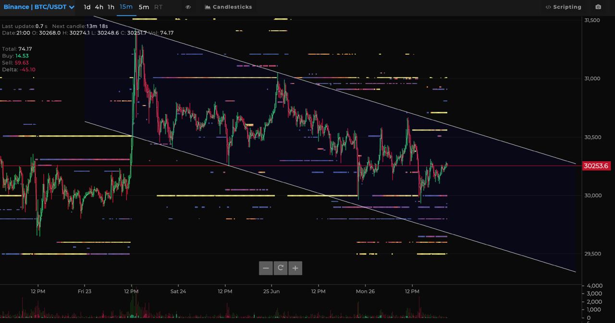The width and height of the screenshot is (615, 323).
Task: Reset chart view with the refresh button
Action: tap(281, 268)
